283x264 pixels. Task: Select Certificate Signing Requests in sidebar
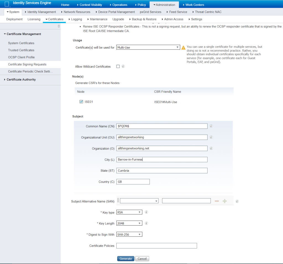(x=27, y=64)
